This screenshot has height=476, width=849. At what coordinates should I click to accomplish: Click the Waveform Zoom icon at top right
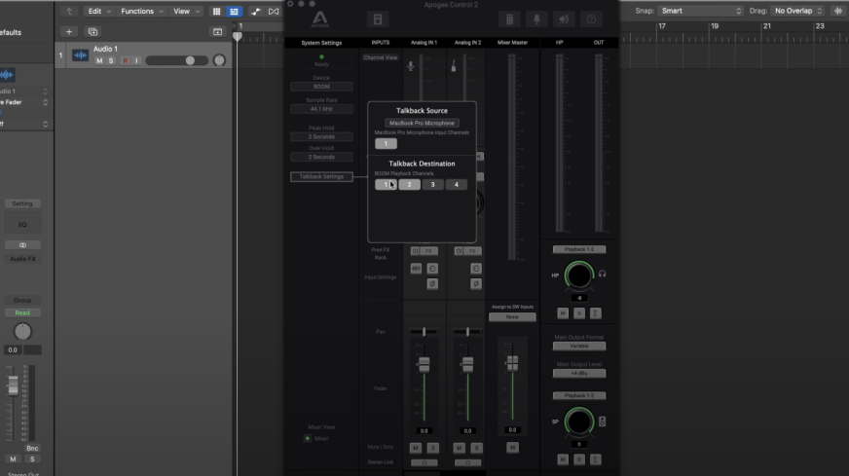coord(837,11)
